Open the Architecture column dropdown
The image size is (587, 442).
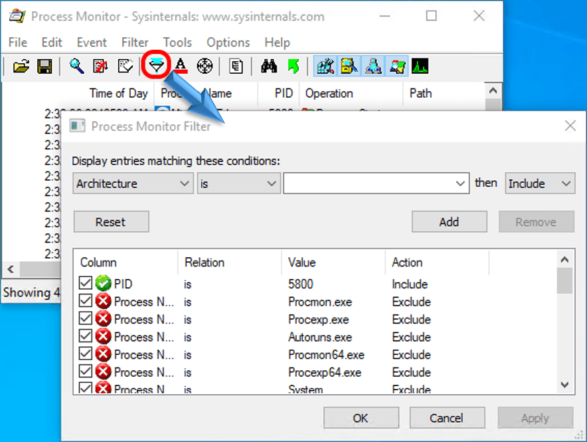[x=133, y=183]
